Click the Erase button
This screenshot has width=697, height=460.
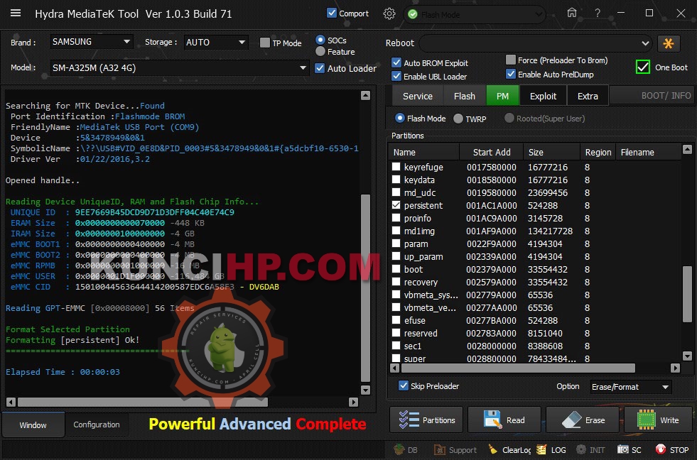583,420
